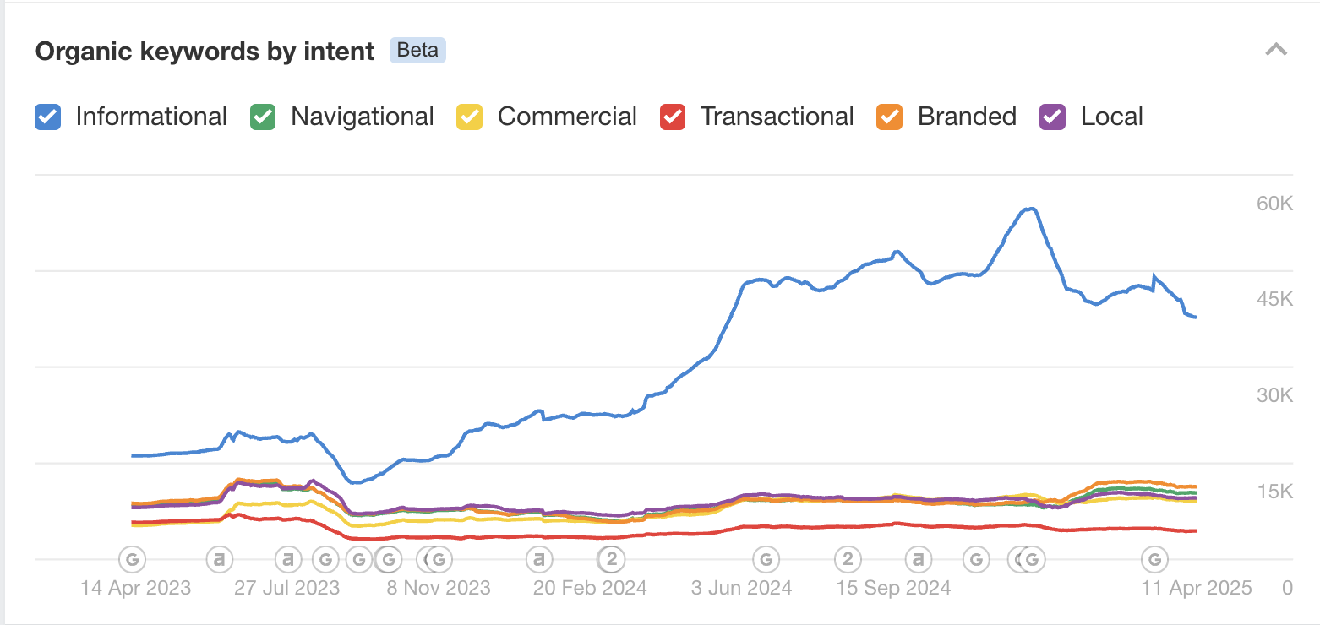Open the '2' marker above 15 Sep 2024
This screenshot has width=1320, height=625.
[848, 558]
